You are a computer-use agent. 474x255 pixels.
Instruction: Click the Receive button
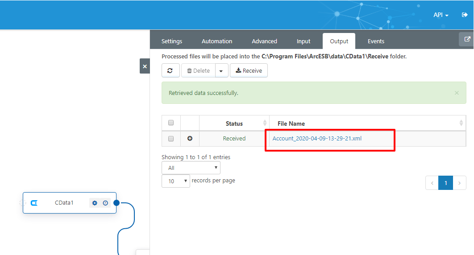249,70
